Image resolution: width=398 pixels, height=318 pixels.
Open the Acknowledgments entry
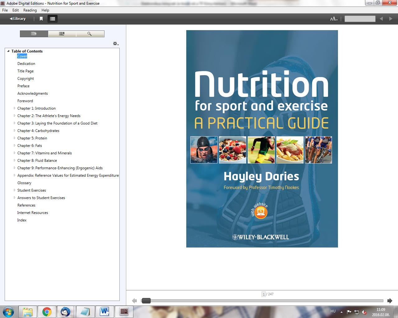coord(33,93)
